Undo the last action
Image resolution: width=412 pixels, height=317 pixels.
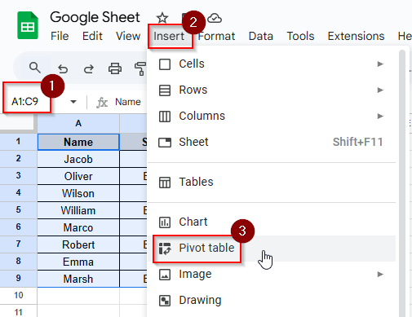point(63,68)
